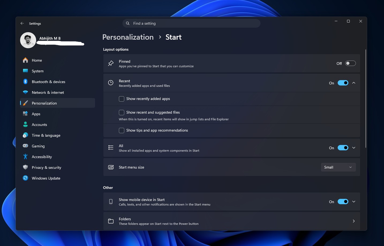Image resolution: width=384 pixels, height=246 pixels.
Task: Click the Find a setting search box
Action: coord(191,23)
